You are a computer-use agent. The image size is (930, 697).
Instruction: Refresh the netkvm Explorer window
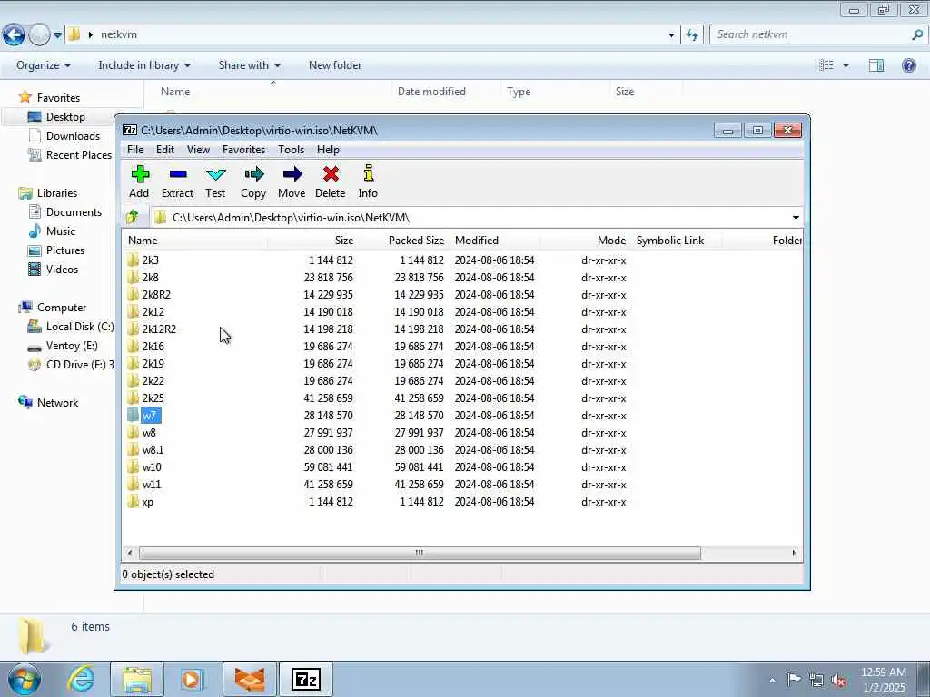tap(691, 35)
